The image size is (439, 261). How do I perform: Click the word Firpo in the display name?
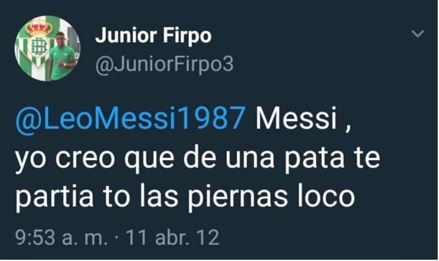pos(187,36)
